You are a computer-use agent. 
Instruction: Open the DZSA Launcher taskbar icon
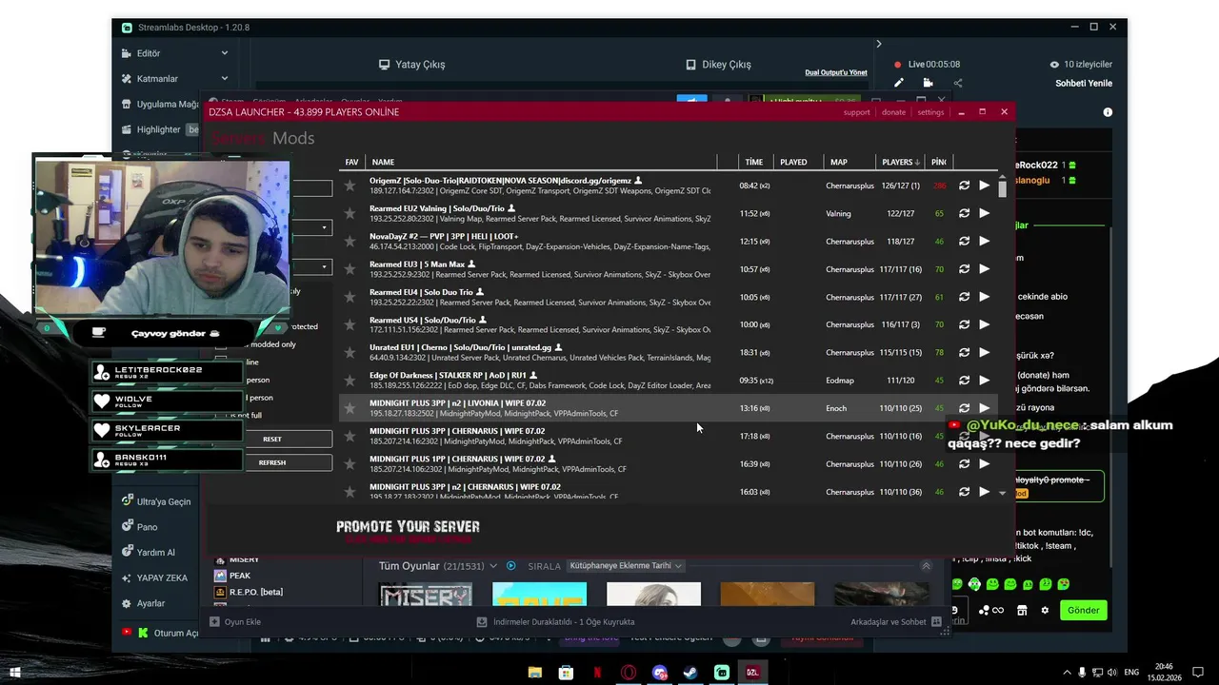coord(752,673)
